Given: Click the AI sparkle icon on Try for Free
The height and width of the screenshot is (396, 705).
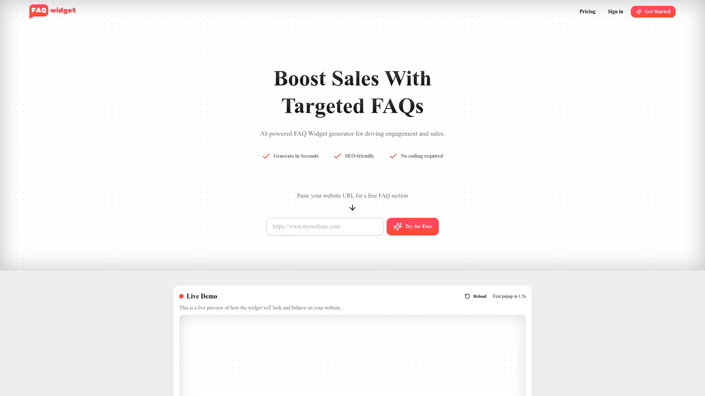Looking at the screenshot, I should point(397,226).
